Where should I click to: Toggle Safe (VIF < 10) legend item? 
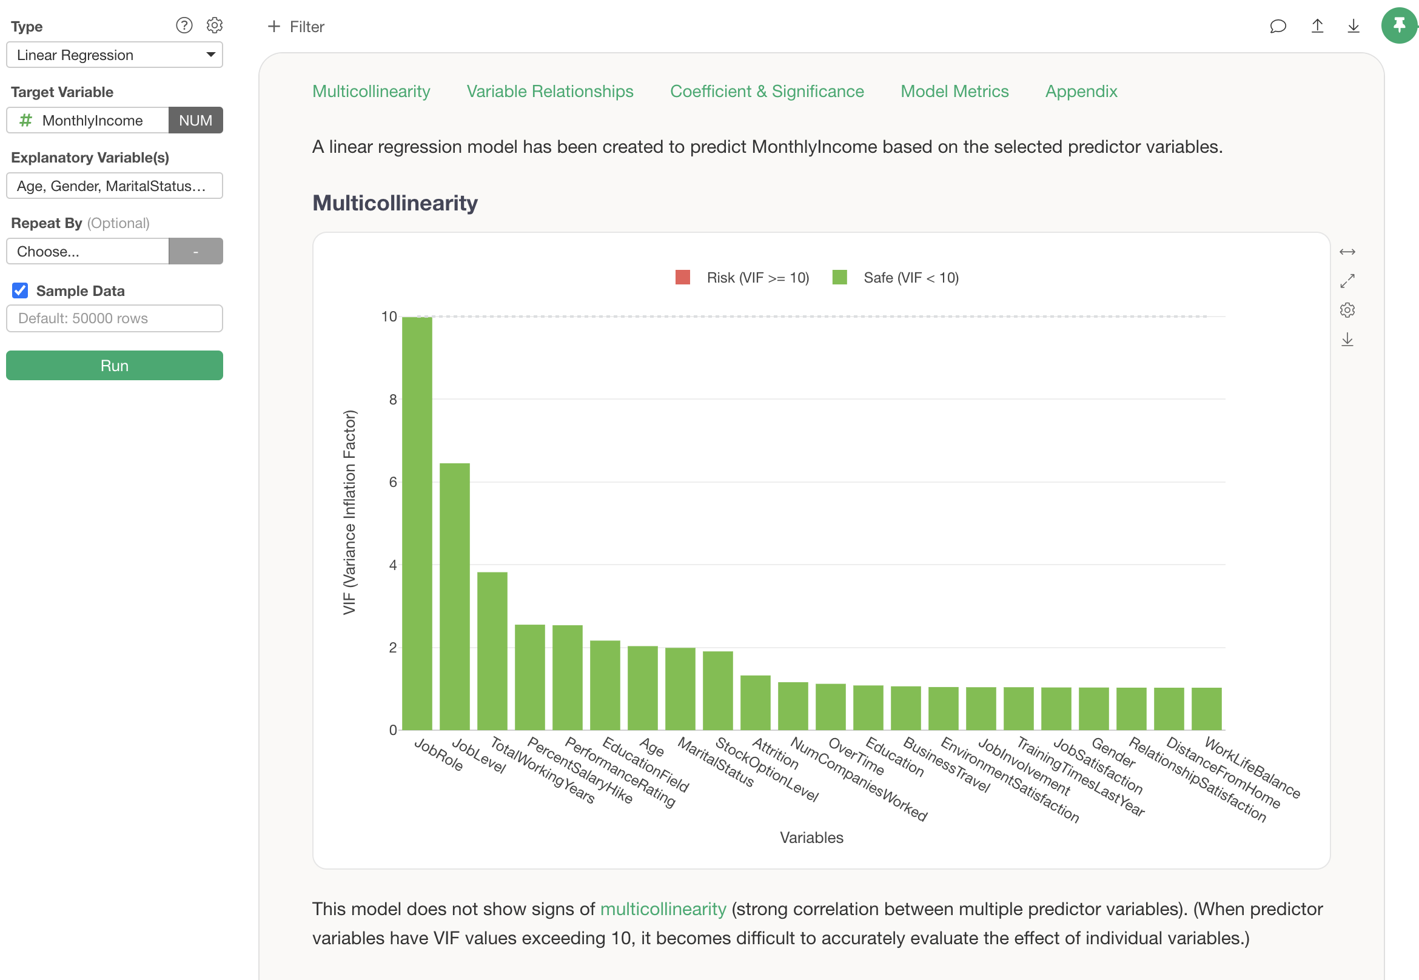click(x=896, y=278)
